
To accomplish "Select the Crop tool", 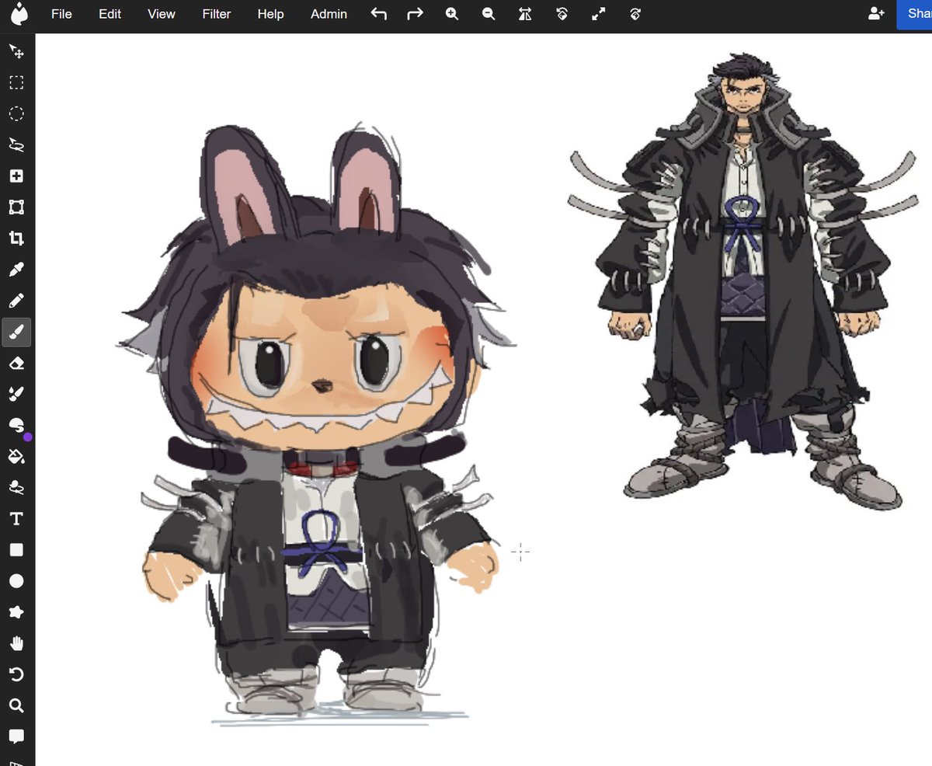I will [16, 239].
